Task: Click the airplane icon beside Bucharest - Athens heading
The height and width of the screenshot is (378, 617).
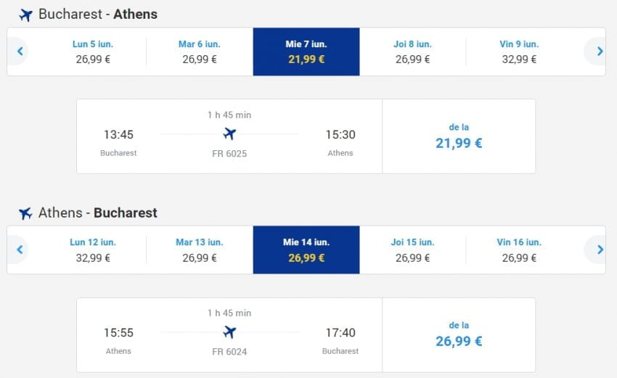Action: 25,15
